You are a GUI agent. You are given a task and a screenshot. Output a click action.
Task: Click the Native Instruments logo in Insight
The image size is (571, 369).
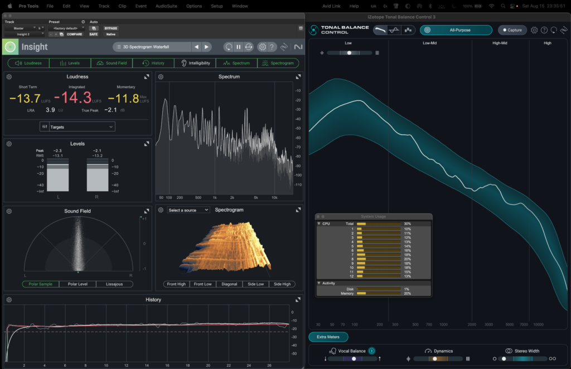tap(298, 47)
